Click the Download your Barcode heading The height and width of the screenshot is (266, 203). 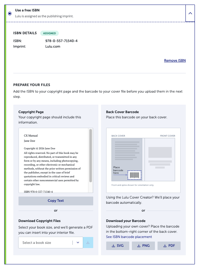[x=126, y=221]
